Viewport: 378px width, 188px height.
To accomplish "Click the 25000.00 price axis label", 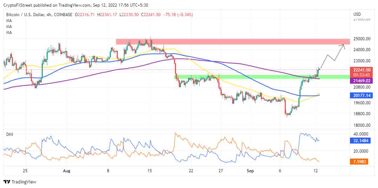I will point(362,39).
